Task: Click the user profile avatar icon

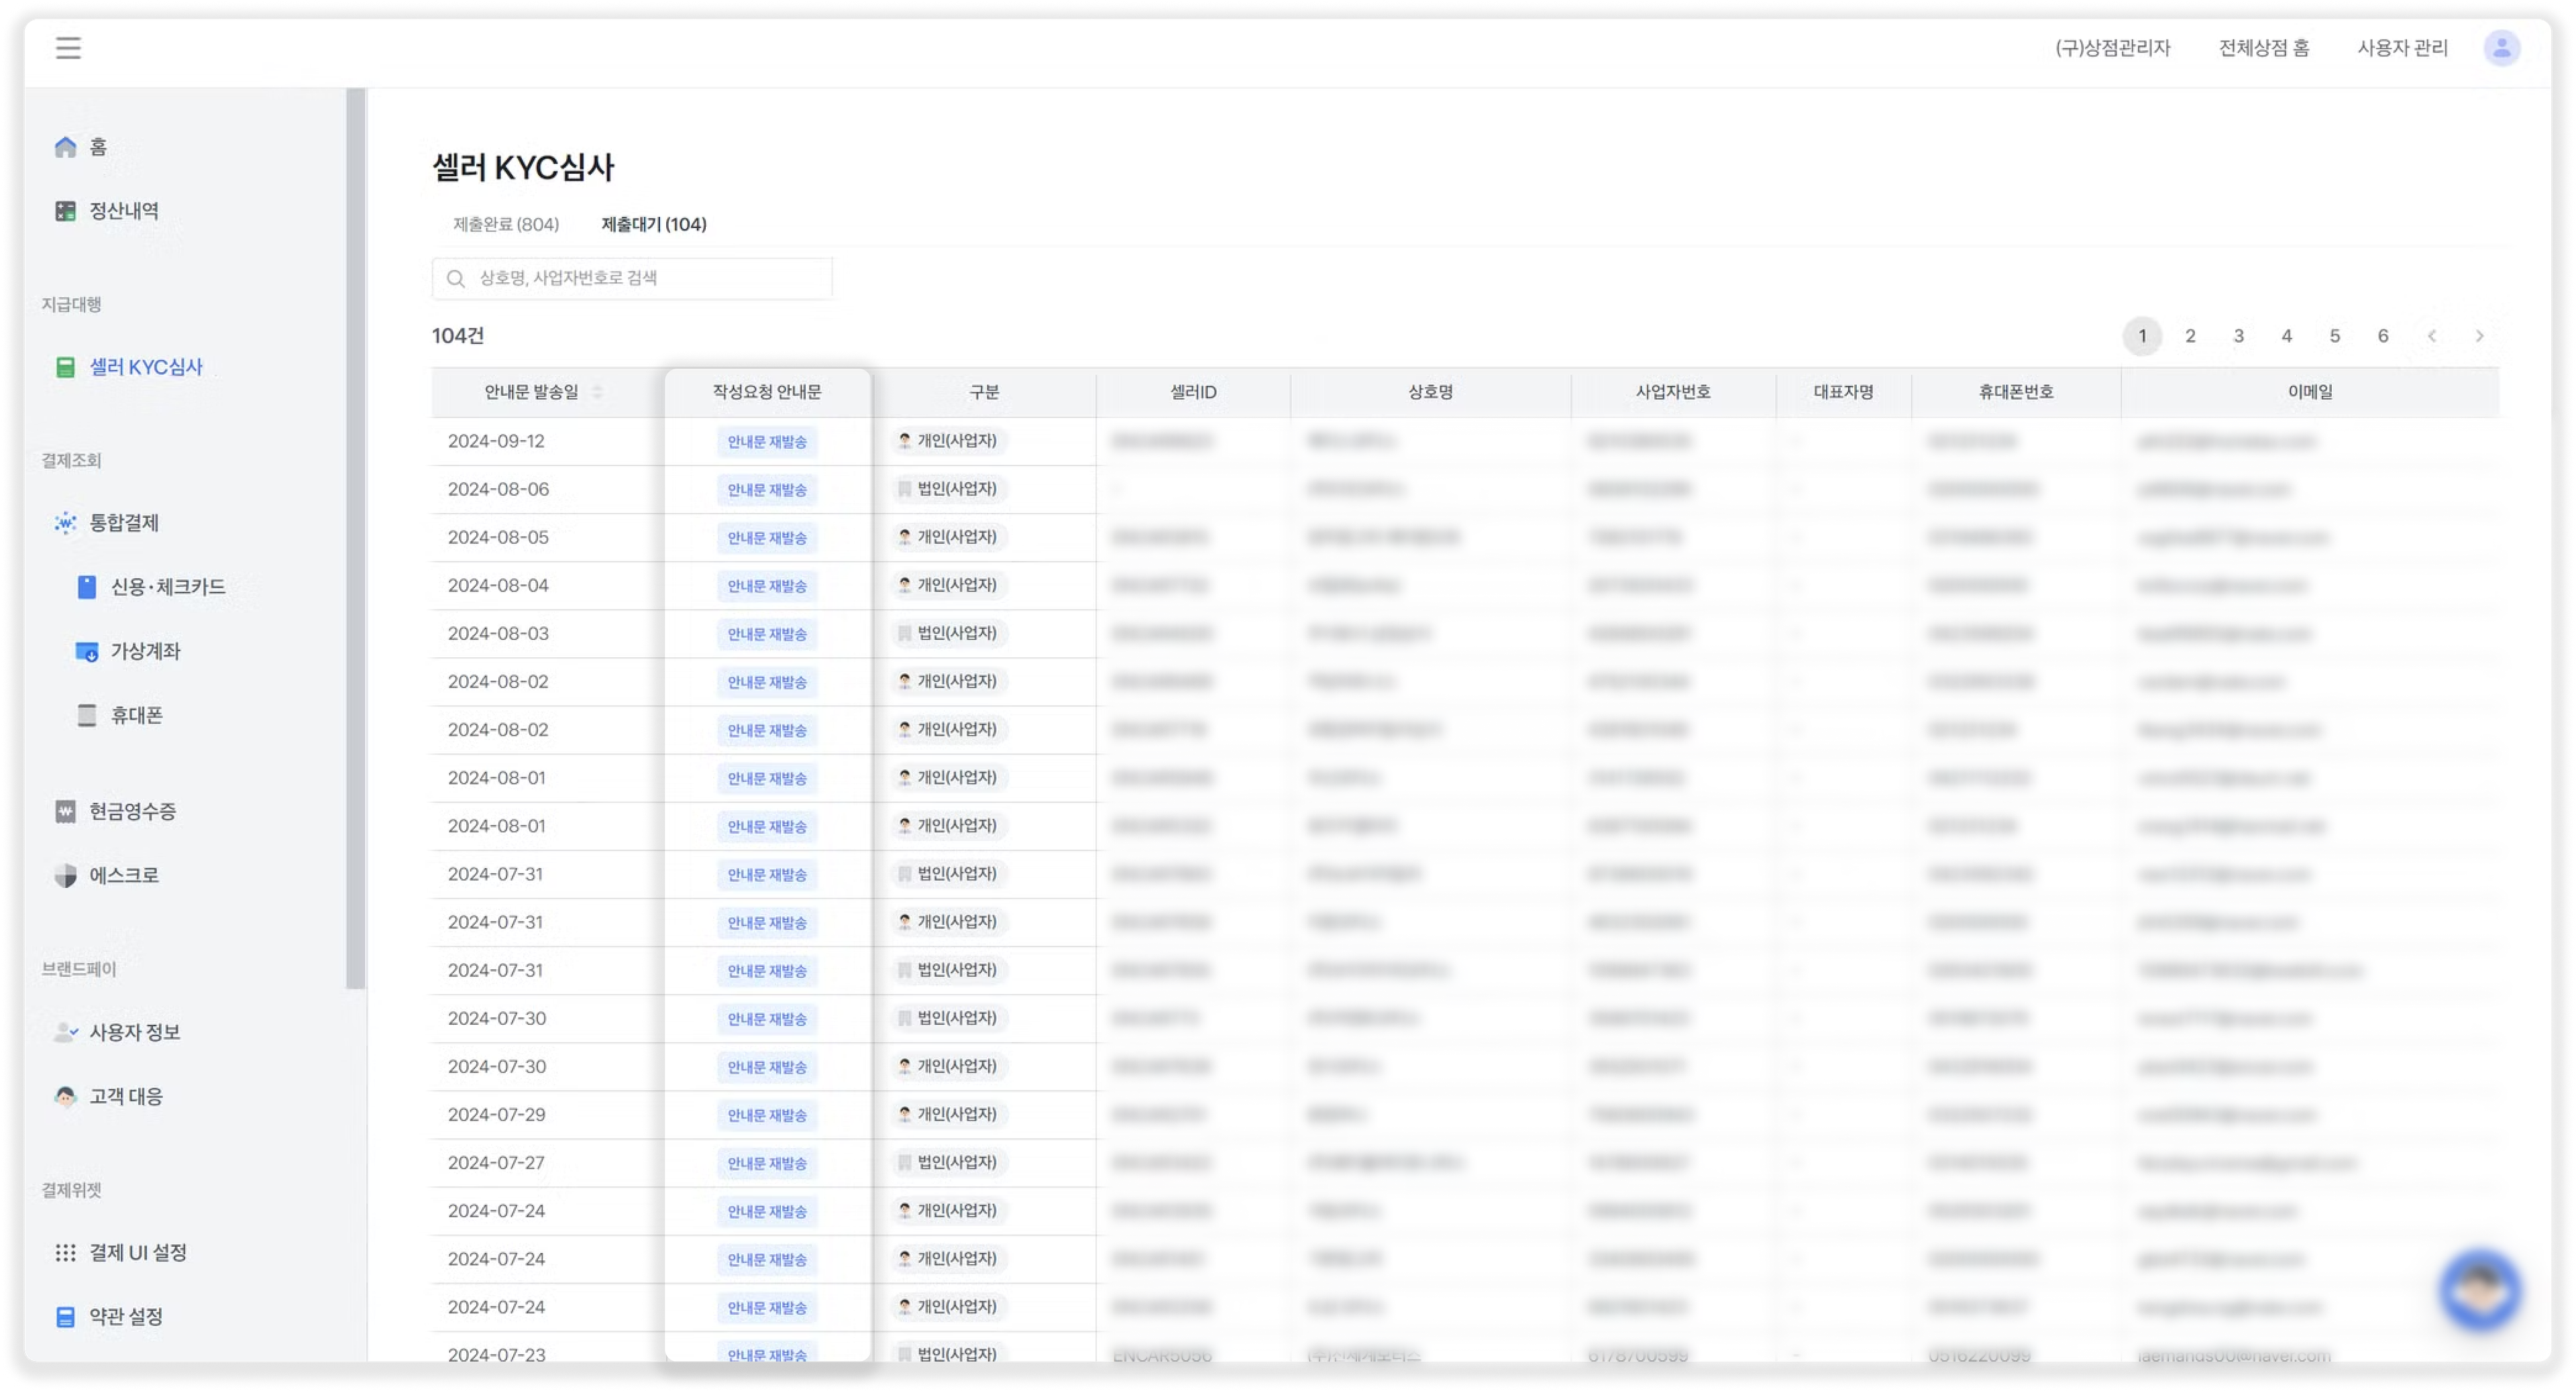Action: [x=2501, y=47]
